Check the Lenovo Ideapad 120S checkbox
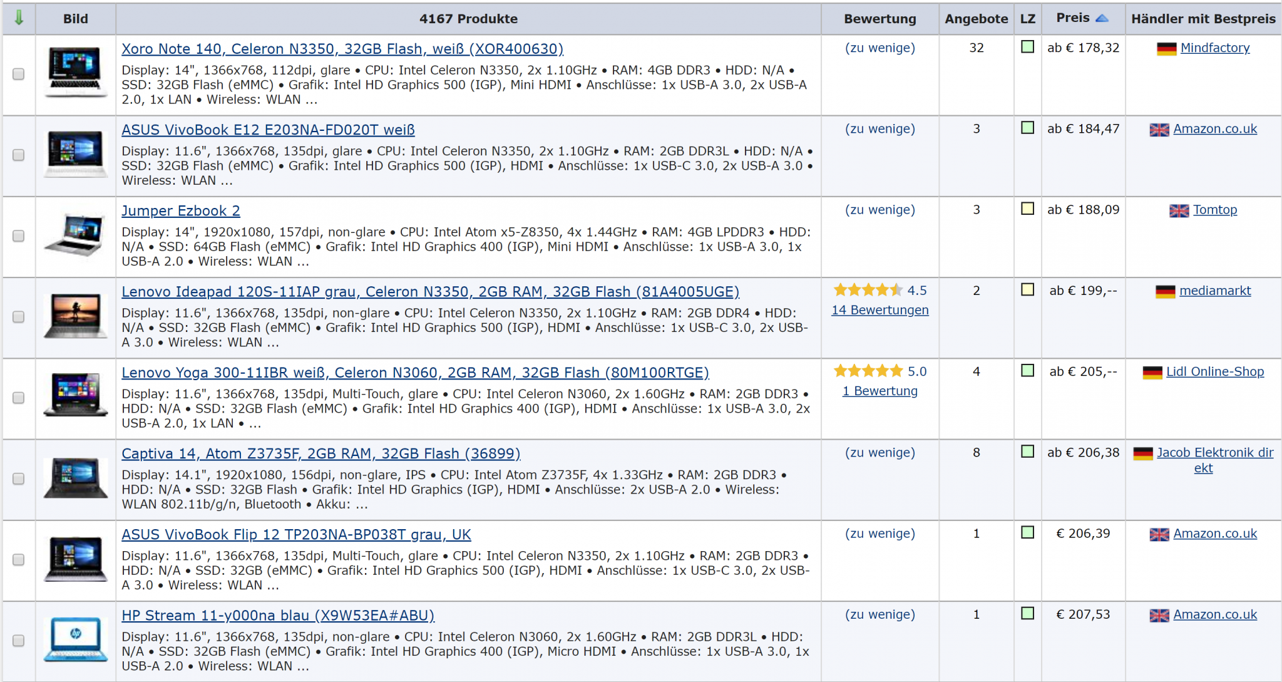 19,317
